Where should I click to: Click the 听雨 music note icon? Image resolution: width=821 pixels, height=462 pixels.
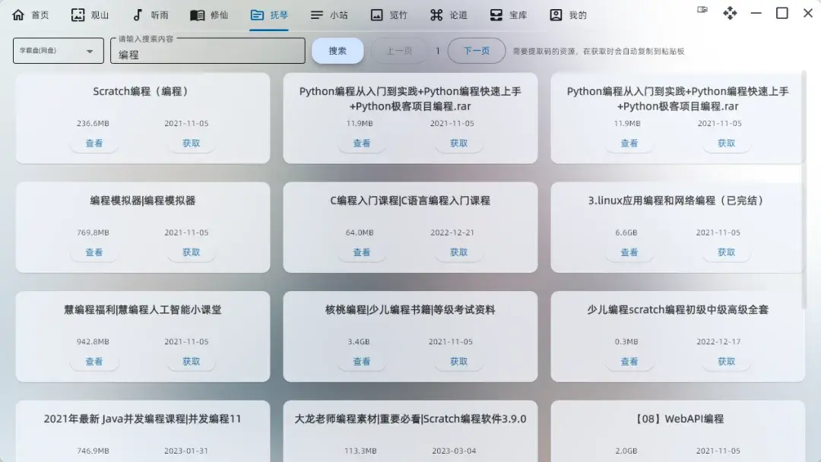pos(137,14)
